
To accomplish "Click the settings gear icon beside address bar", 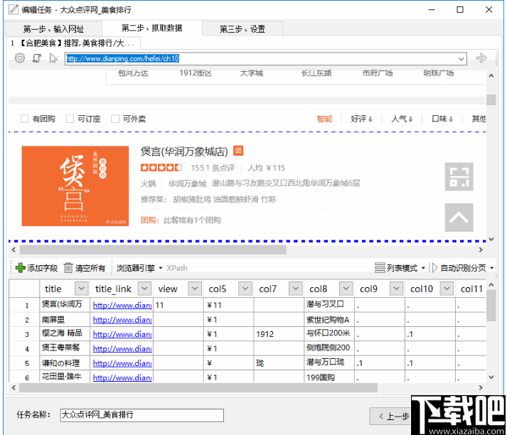I will click(x=20, y=58).
